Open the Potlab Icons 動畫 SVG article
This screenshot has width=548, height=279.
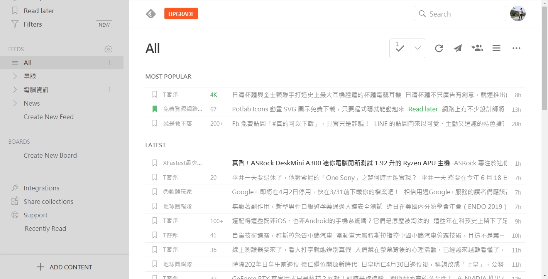tap(318, 109)
